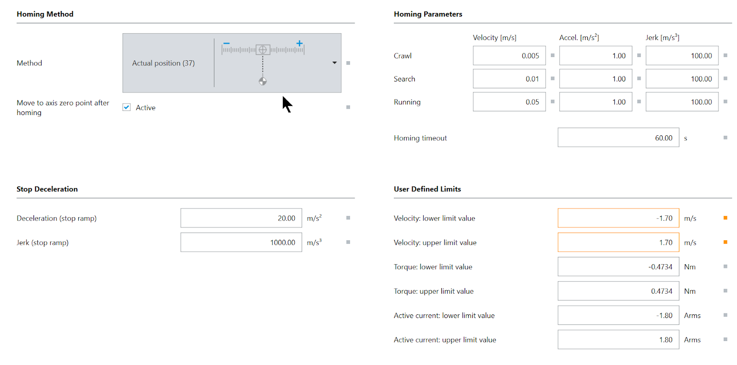This screenshot has width=737, height=365.
Task: Toggle the Active checkbox for move to zero
Action: (127, 107)
